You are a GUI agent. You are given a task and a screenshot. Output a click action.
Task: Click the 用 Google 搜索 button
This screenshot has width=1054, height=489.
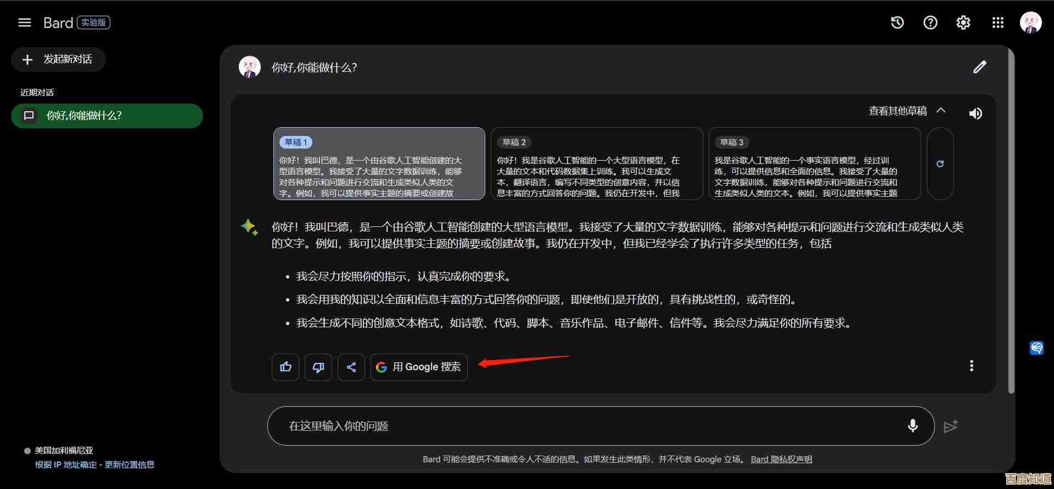[x=419, y=367]
